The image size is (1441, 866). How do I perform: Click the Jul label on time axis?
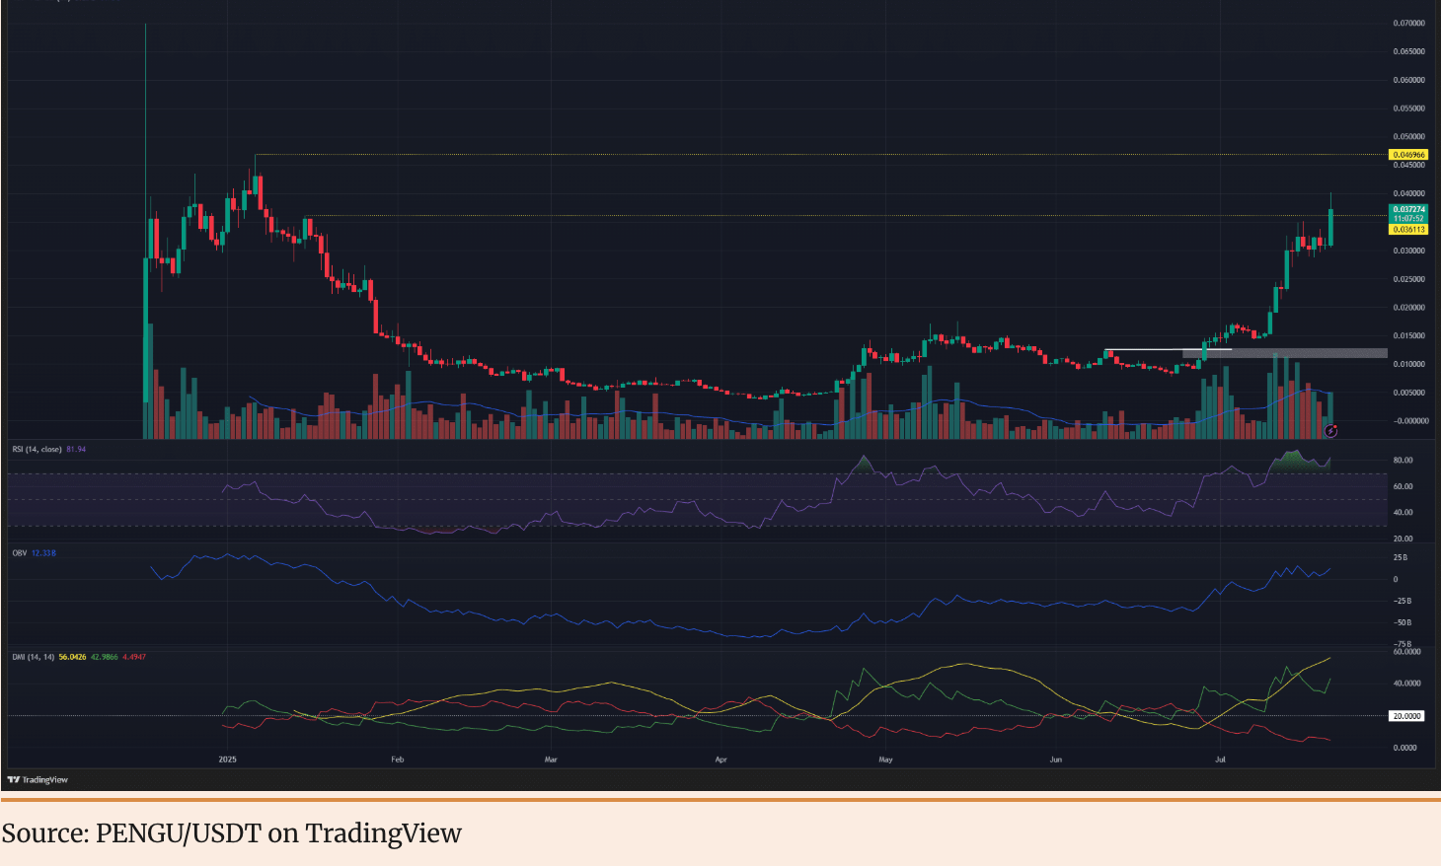coord(1221,759)
